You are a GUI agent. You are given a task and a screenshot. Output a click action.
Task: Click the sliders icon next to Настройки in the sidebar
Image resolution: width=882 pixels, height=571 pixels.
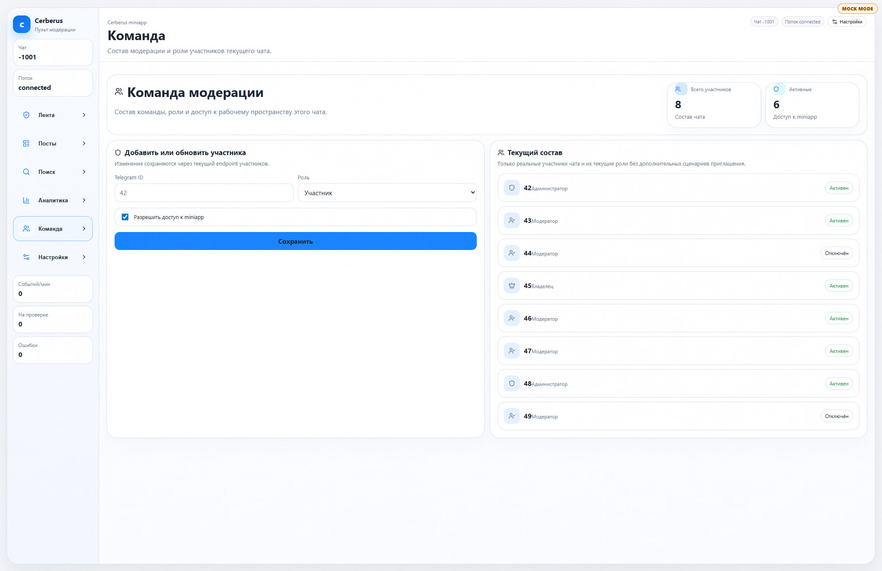[x=26, y=257]
